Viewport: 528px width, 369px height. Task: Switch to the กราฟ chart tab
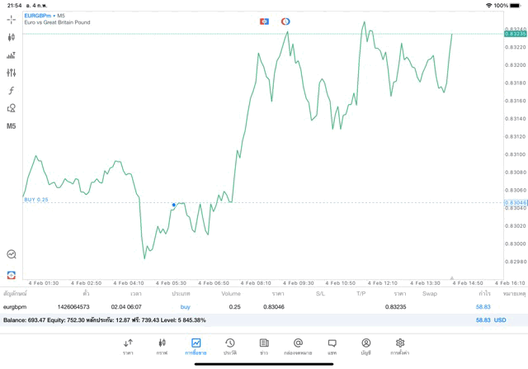162,346
